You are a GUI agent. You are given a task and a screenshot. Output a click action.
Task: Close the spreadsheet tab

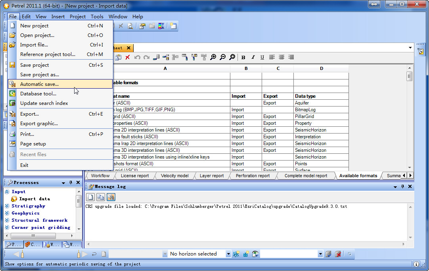click(x=128, y=48)
